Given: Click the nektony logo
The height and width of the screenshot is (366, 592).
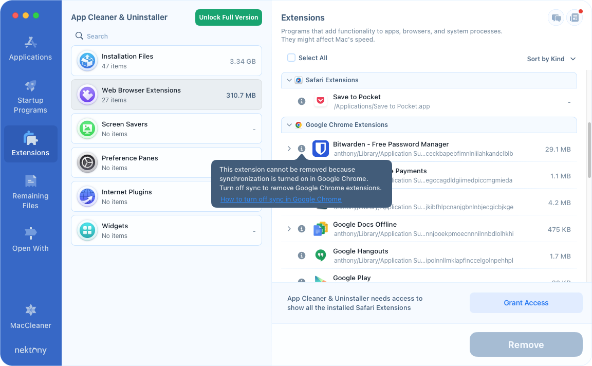Looking at the screenshot, I should tap(31, 350).
